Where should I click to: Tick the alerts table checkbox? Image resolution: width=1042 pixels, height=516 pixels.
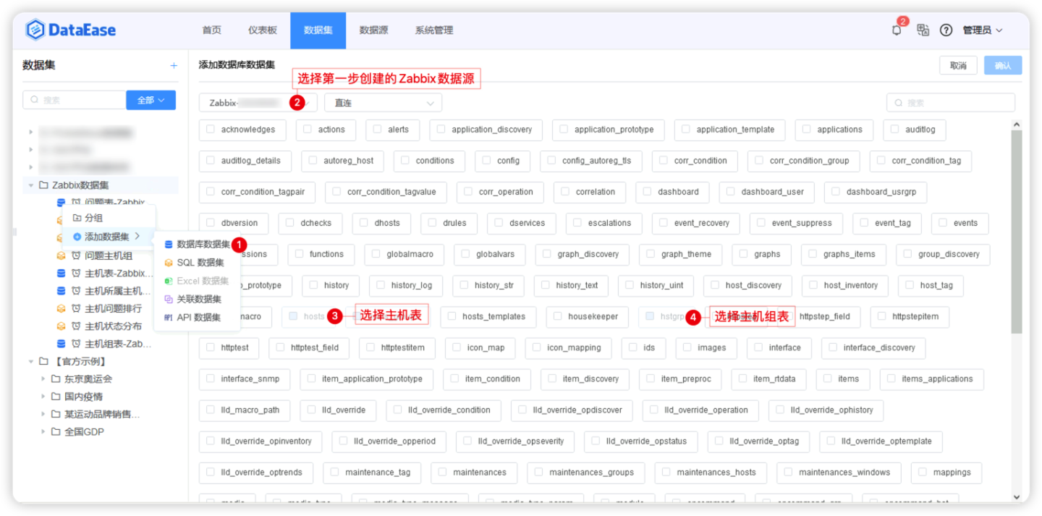[377, 130]
